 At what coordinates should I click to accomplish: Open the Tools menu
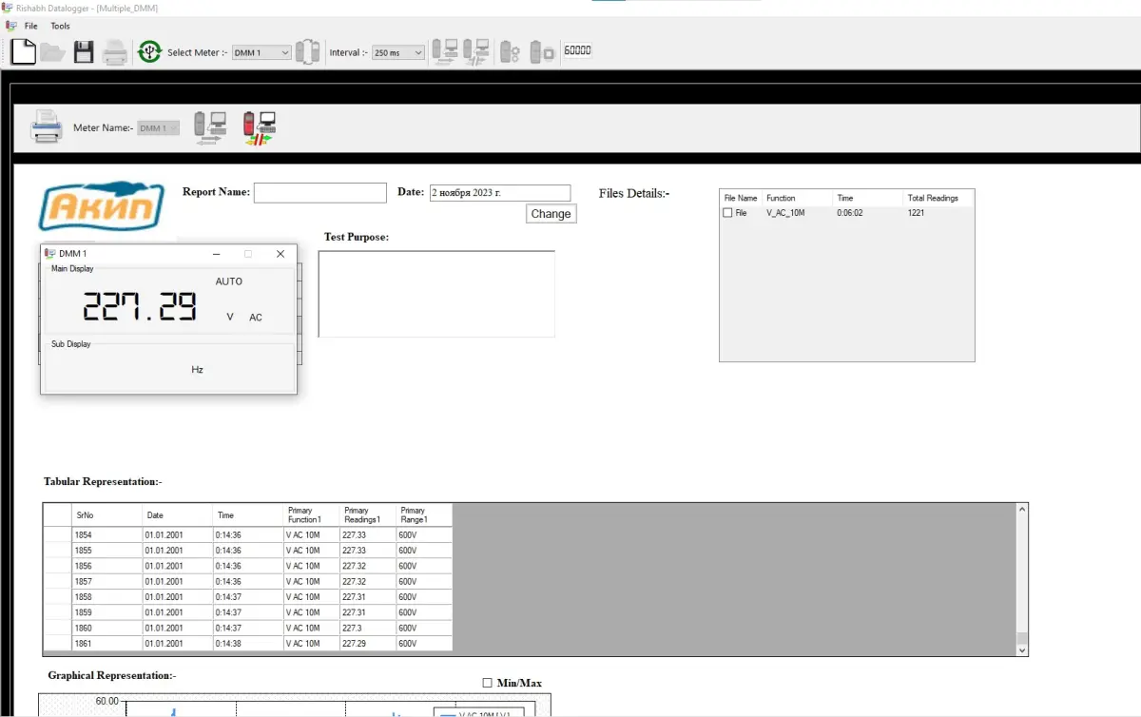[x=60, y=26]
